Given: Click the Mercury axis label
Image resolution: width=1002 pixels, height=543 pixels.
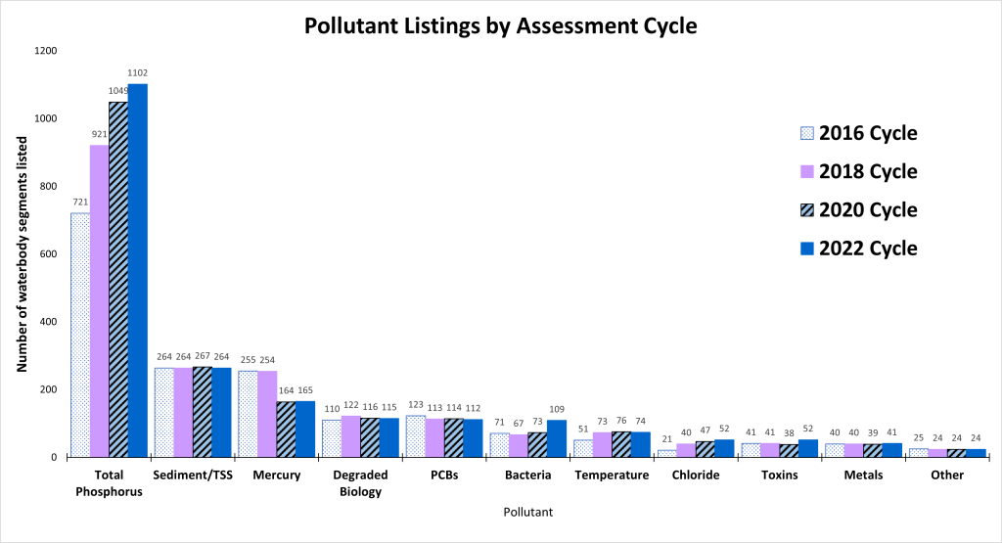Looking at the screenshot, I should tap(276, 475).
